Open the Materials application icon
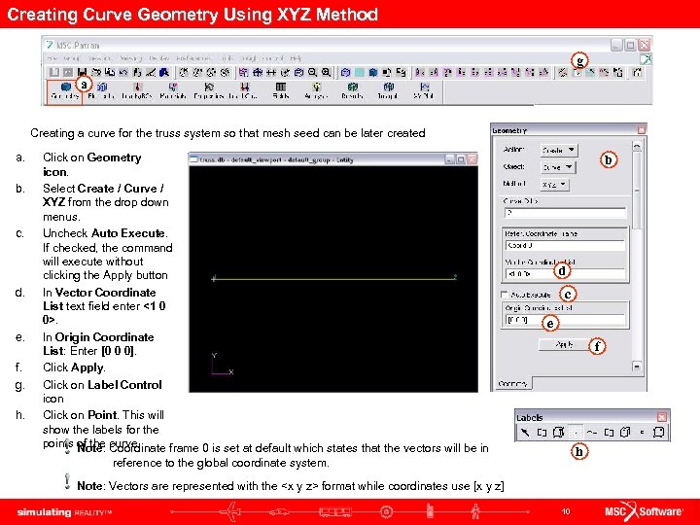This screenshot has height=525, width=700. pos(173,90)
